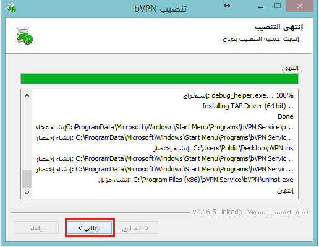Maximize the installer window
Image resolution: width=319 pixels, height=247 pixels.
pyautogui.click(x=278, y=6)
